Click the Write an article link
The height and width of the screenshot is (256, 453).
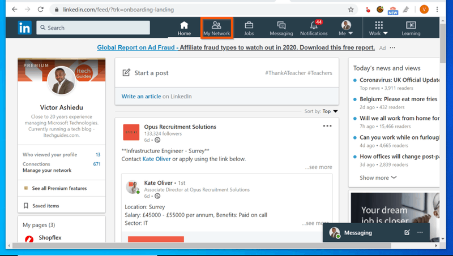tap(141, 96)
